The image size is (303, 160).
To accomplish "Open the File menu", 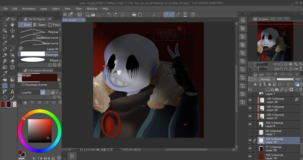I will [x=5, y=9].
